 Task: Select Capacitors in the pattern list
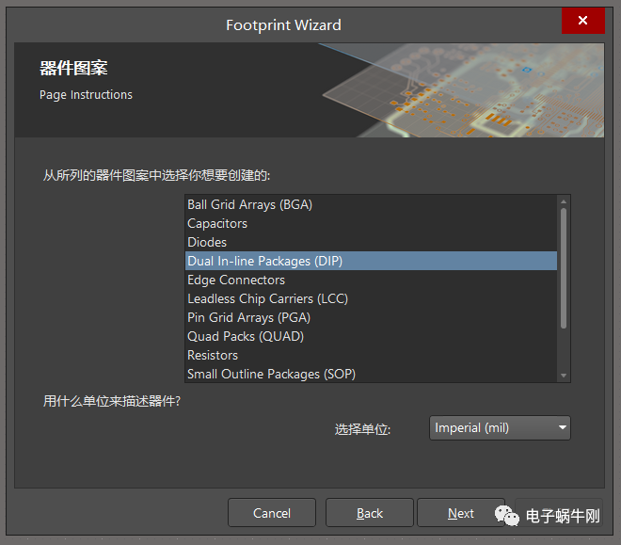coord(371,223)
